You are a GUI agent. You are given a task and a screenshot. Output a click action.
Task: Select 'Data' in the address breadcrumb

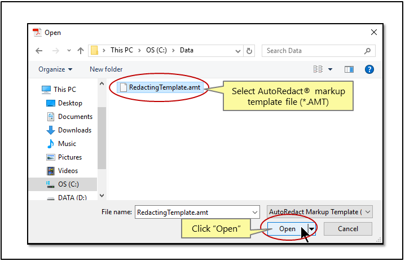click(x=187, y=50)
